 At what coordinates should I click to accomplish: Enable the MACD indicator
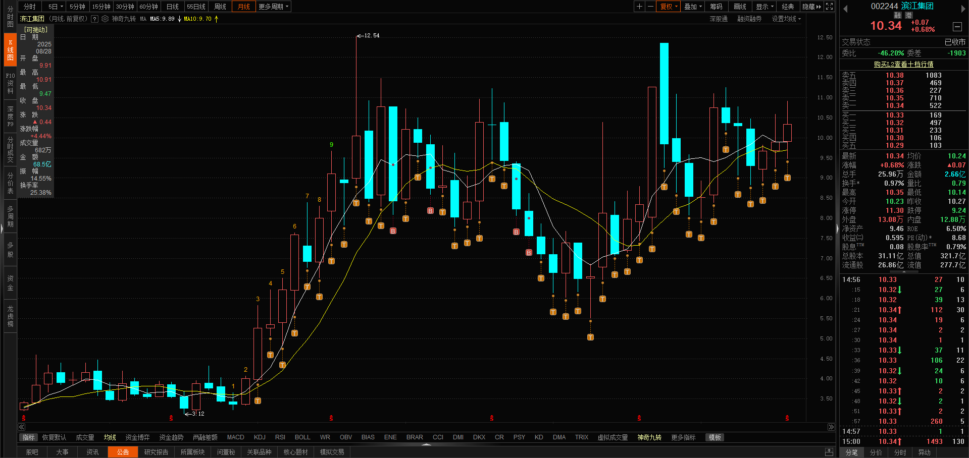(235, 437)
